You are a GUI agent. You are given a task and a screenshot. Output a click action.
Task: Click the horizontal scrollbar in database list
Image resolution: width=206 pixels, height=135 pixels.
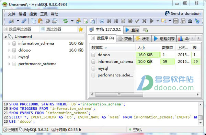click(119, 94)
